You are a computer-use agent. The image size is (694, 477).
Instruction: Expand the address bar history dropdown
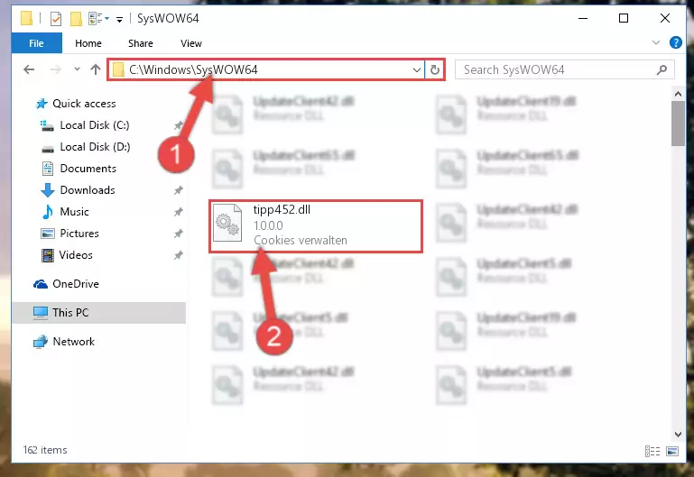point(416,69)
